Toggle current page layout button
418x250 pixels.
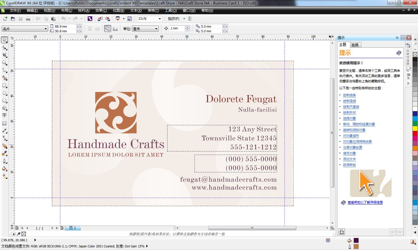coord(115,29)
